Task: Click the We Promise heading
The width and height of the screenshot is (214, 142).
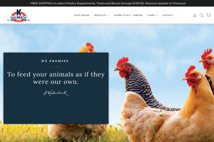Action: click(55, 61)
